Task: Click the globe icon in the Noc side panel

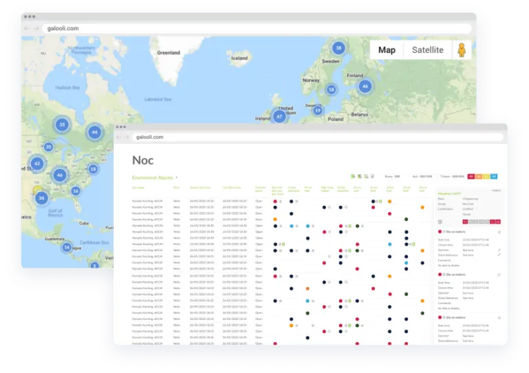Action: pos(440,222)
